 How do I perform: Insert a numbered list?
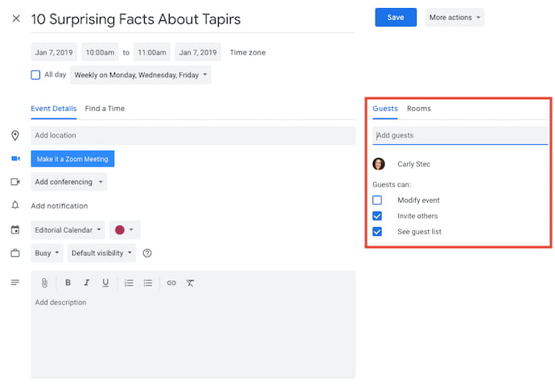tap(129, 283)
